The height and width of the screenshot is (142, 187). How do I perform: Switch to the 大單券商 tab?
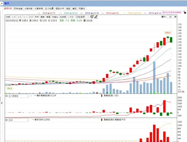point(39,9)
